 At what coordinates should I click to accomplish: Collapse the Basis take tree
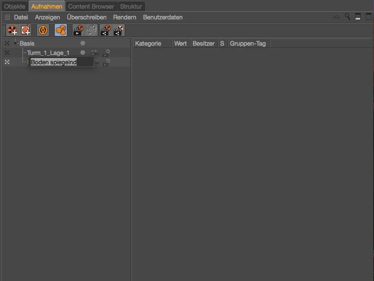15,43
